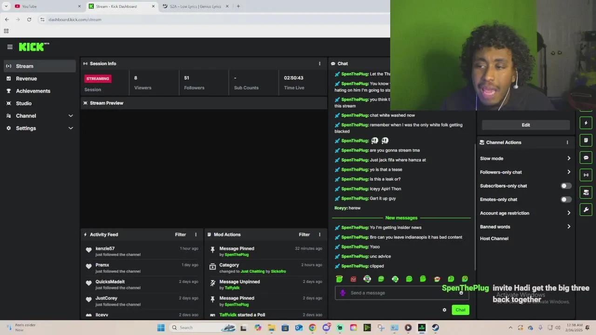Enable Subscribers-only chat toggle

565,186
